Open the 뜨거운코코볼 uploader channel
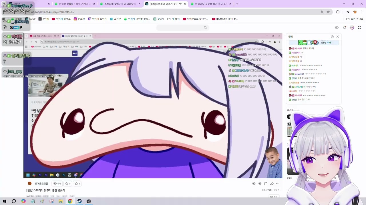 point(41,184)
